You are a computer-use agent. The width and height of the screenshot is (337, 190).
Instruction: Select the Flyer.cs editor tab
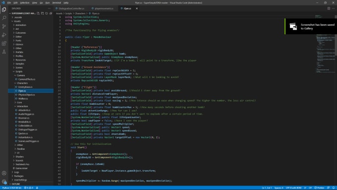coord(127,8)
